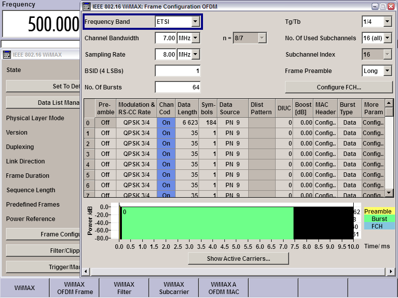Open No. Of Used Subchannels dropdown
The image size is (398, 298).
tap(387, 38)
